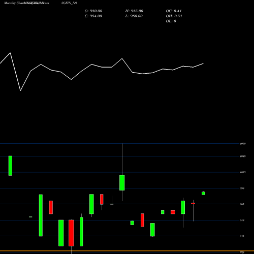Screen dimensions: 254x254
Task: Click the 965 price axis label
Action: pos(242,204)
